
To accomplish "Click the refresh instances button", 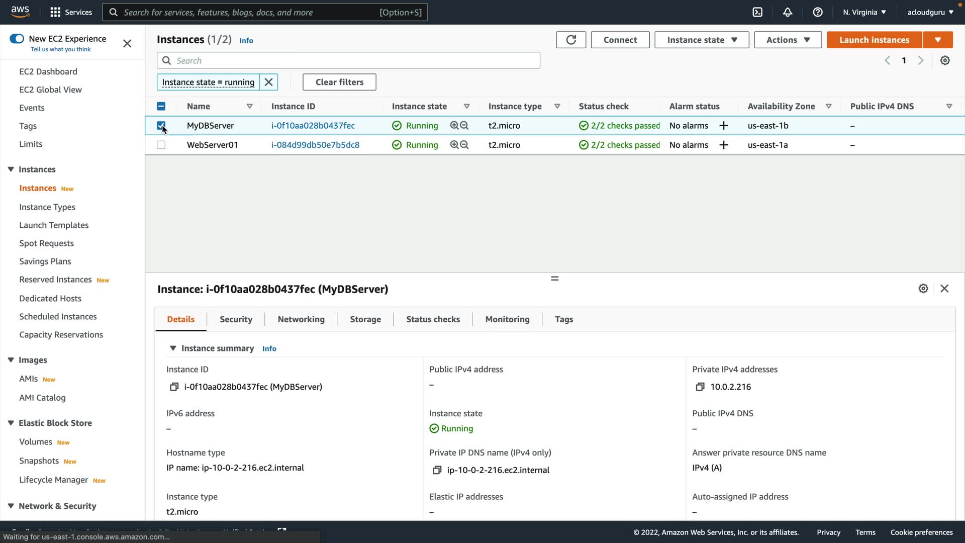I will tap(571, 40).
